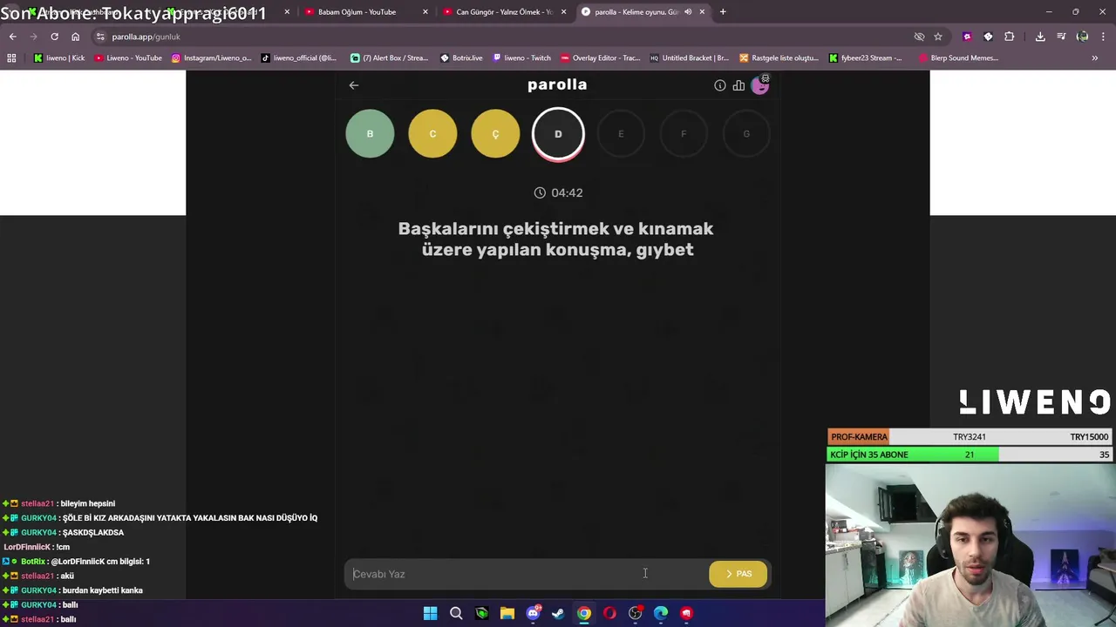Switch to Can Güngör - Yalnız Ölmek tab

pos(504,12)
